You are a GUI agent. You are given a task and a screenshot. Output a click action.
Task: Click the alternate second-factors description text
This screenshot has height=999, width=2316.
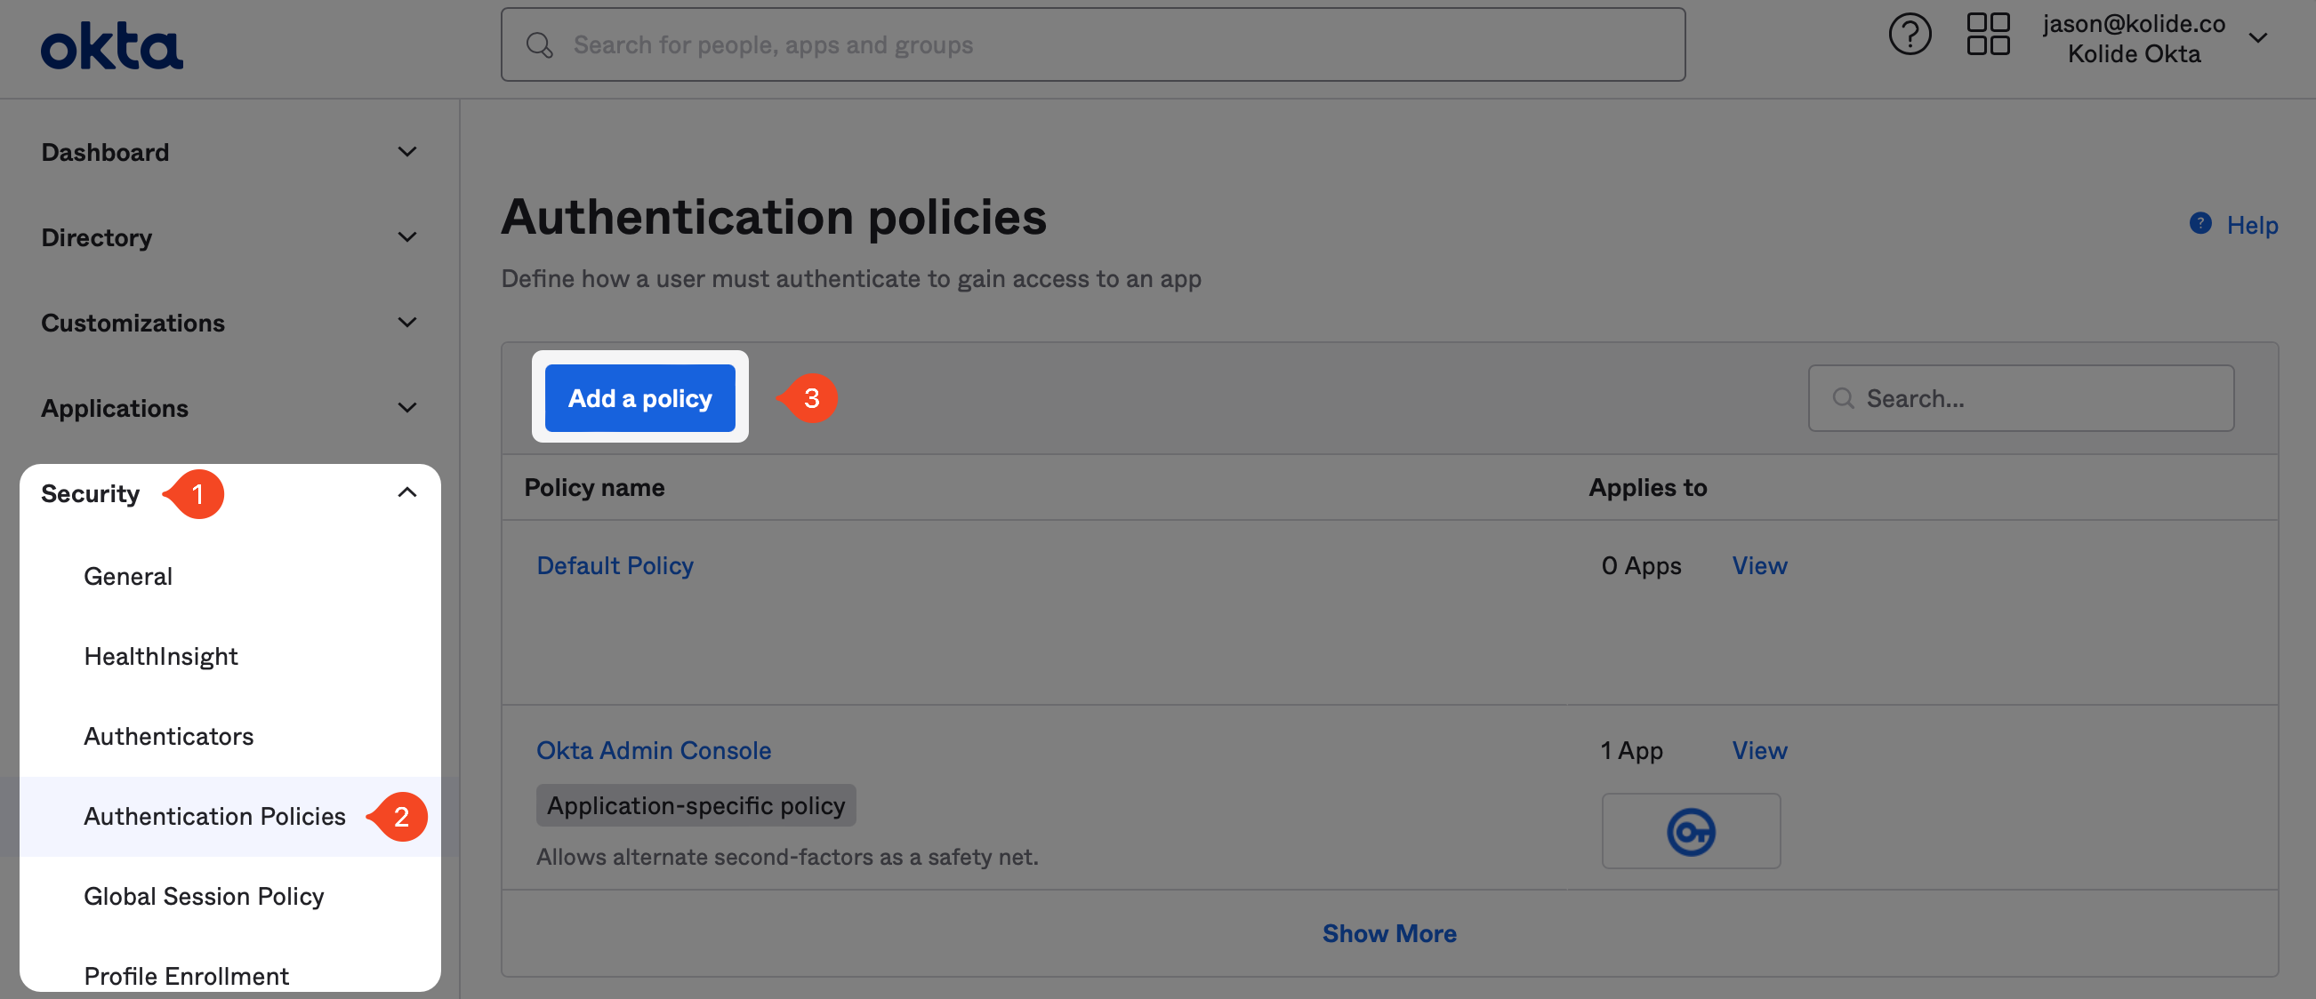[787, 857]
